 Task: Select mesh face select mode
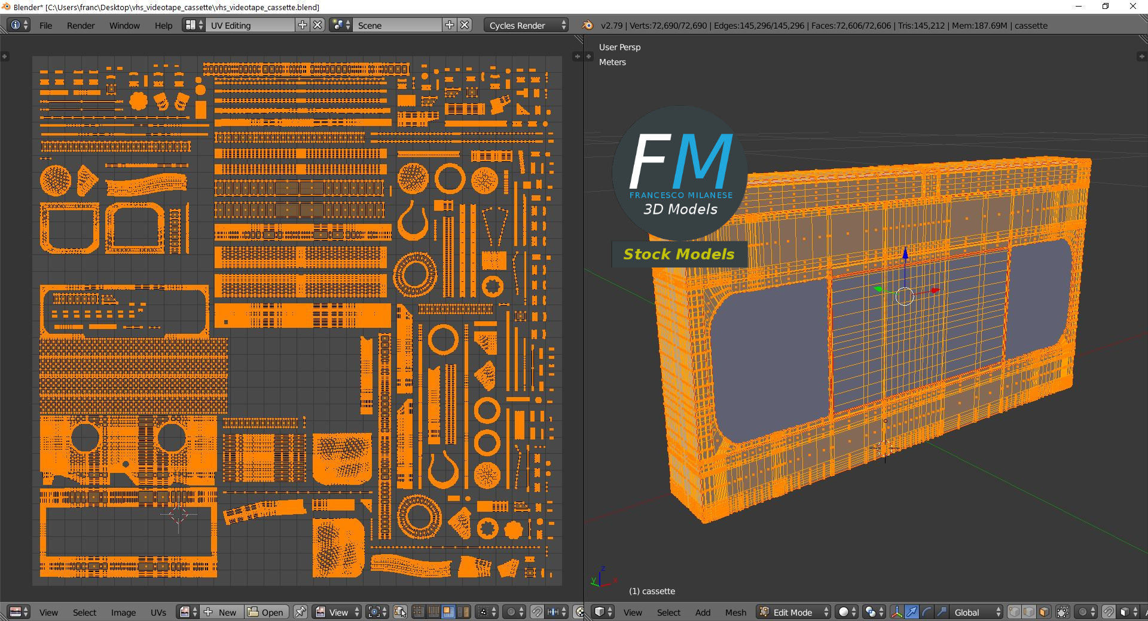click(1044, 612)
